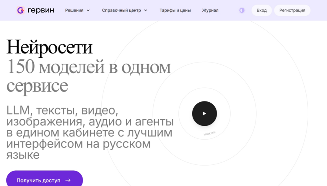Open the гервин home link text

point(40,10)
